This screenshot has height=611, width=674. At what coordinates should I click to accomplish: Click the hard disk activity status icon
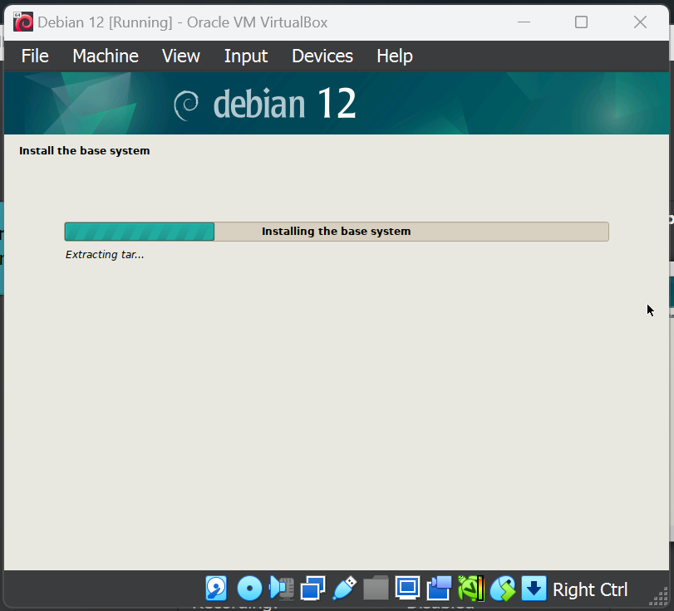(216, 588)
